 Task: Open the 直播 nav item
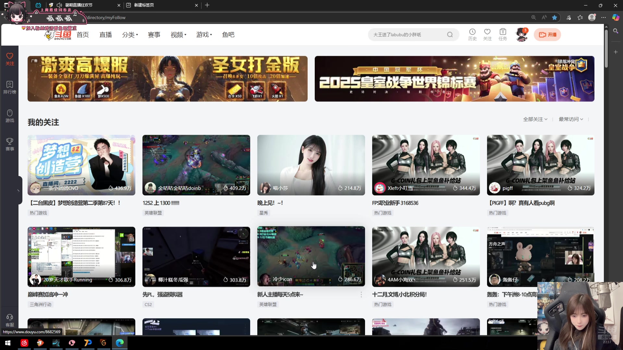[105, 35]
